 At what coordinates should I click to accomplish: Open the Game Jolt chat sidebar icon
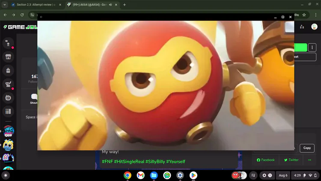pos(8,43)
